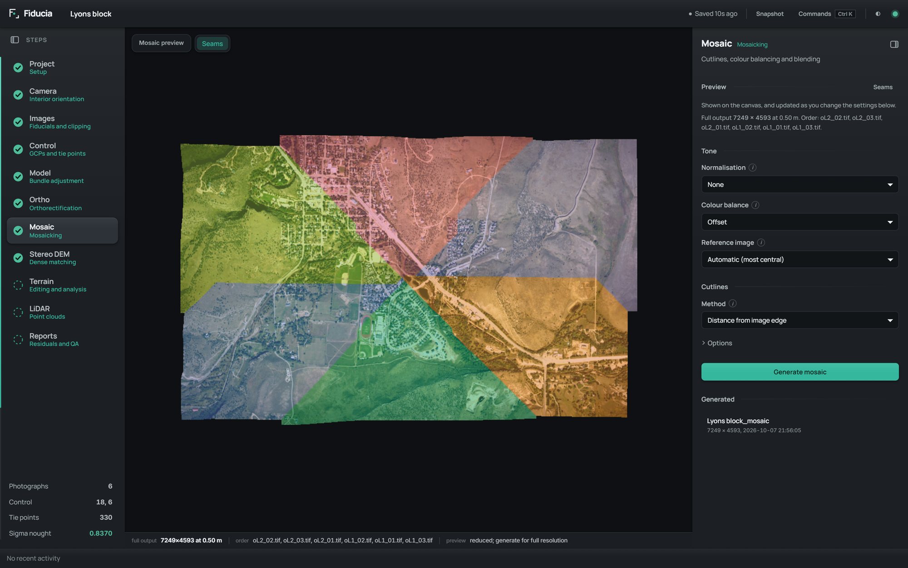Click the Seams label in Preview section
The height and width of the screenshot is (568, 908).
coord(883,87)
